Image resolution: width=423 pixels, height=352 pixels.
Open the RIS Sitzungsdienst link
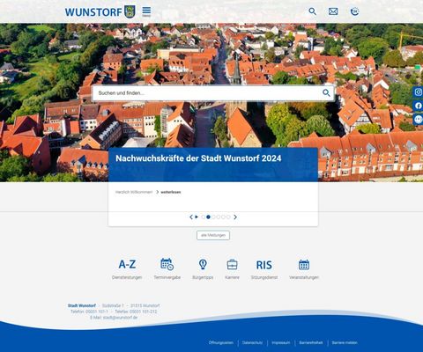point(263,265)
